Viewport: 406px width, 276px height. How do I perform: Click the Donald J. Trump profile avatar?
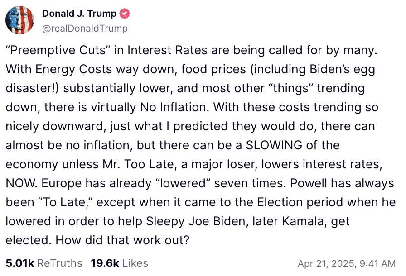pos(20,21)
